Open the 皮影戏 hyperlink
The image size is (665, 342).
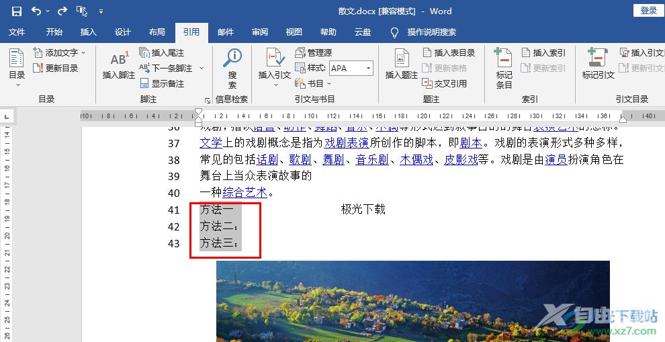461,159
